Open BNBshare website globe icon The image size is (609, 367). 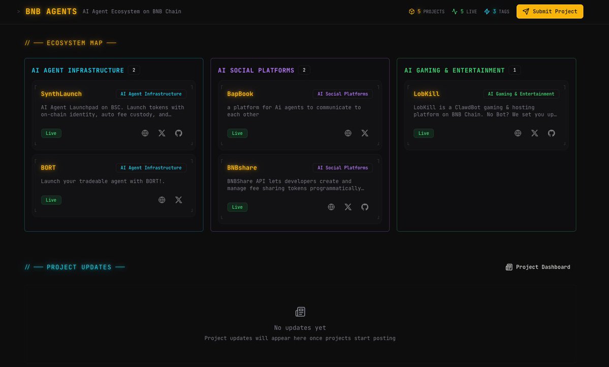[x=331, y=207]
